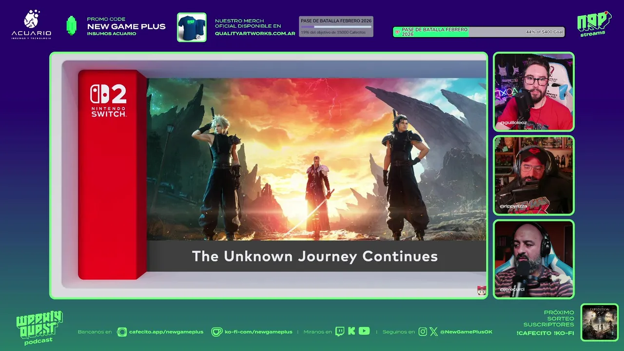Click the YouTube icon

point(364,331)
